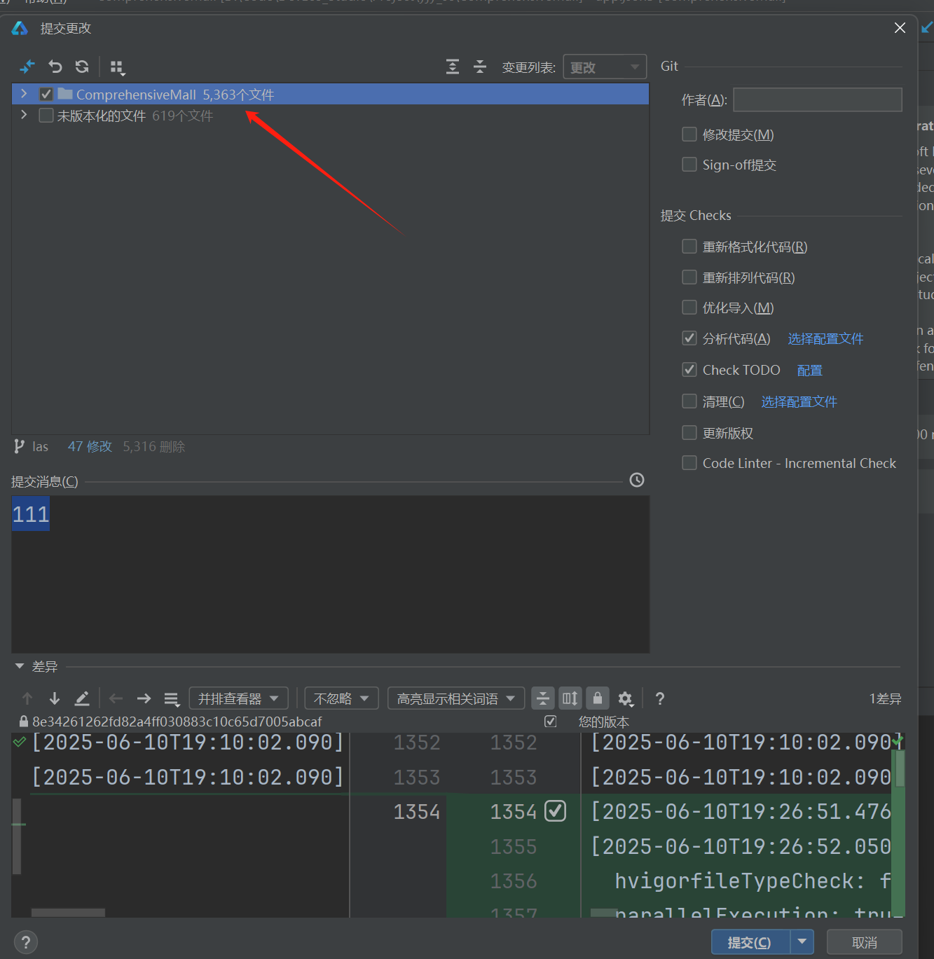
Task: Click the '1差异' difference count
Action: 885,699
